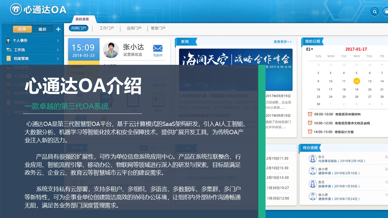This screenshot has width=388, height=218.
Task: Switch to the 管理门户 tab
Action: point(158,28)
